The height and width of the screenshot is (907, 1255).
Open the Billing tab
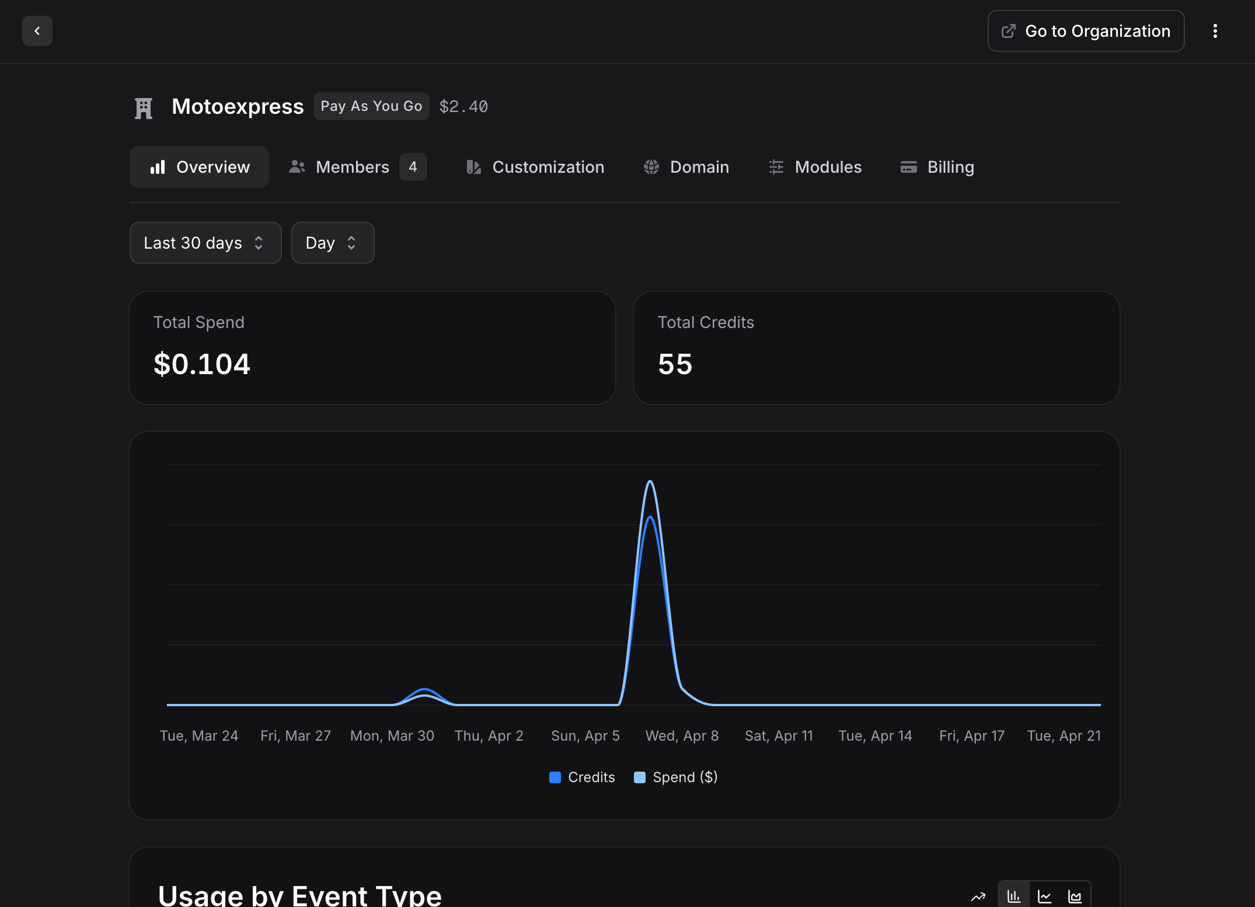pos(937,167)
